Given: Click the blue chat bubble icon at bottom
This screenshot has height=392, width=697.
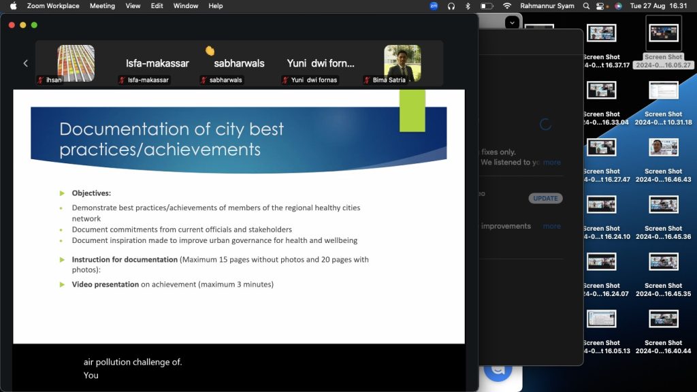Looking at the screenshot, I should pyautogui.click(x=498, y=370).
